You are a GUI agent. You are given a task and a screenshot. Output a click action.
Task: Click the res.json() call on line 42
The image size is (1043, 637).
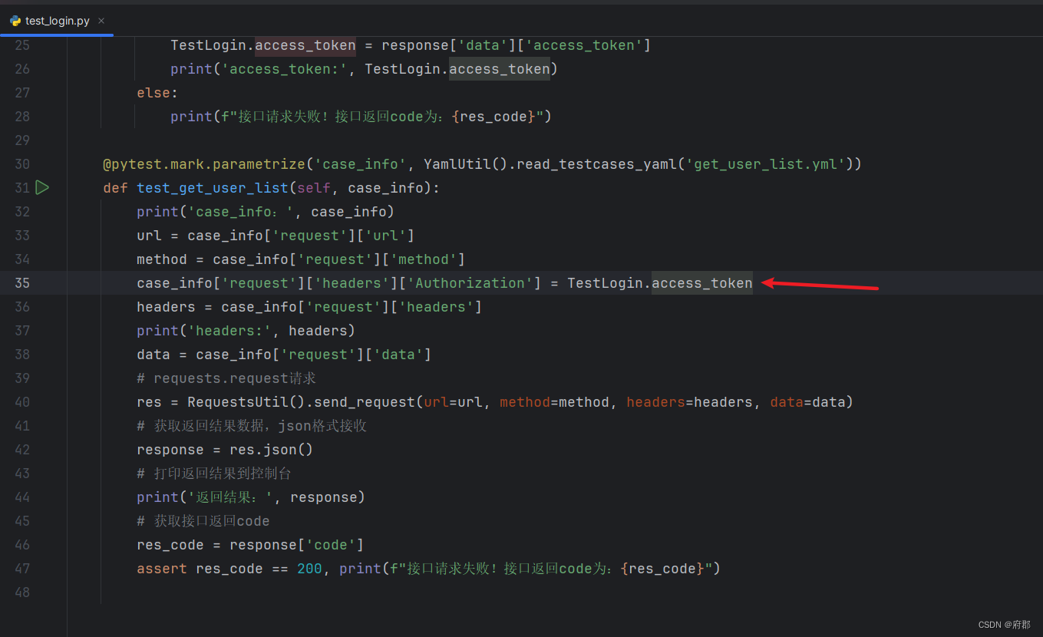coord(272,450)
